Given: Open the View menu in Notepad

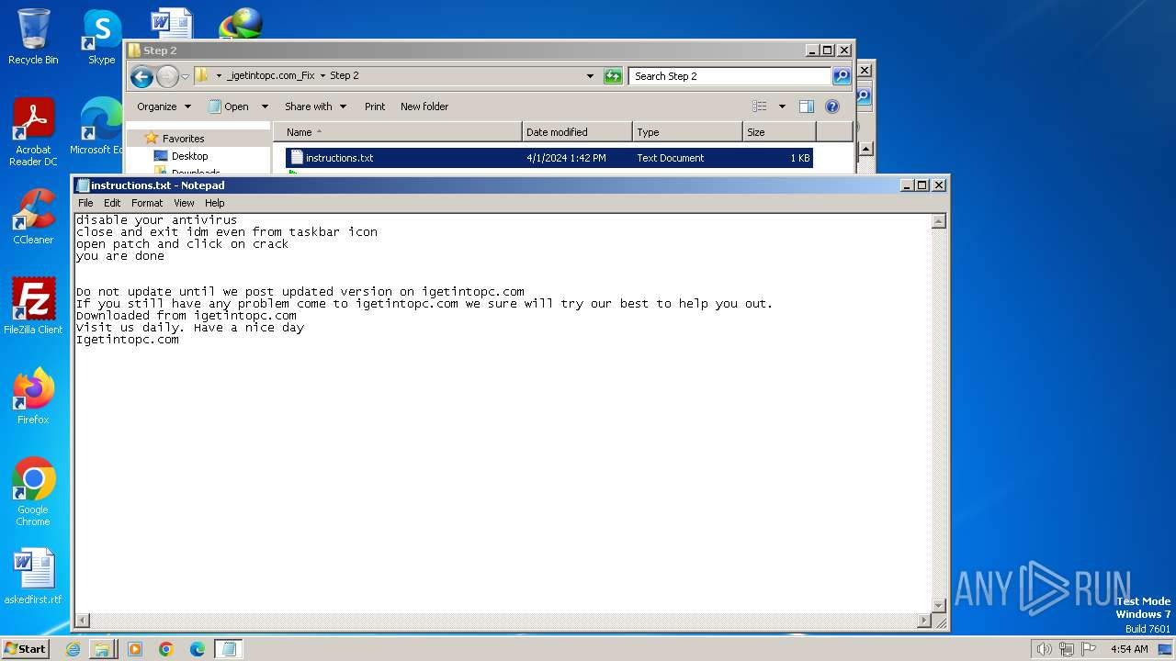Looking at the screenshot, I should pos(184,203).
